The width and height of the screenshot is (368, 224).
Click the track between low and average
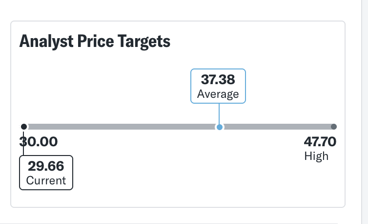tap(122, 127)
